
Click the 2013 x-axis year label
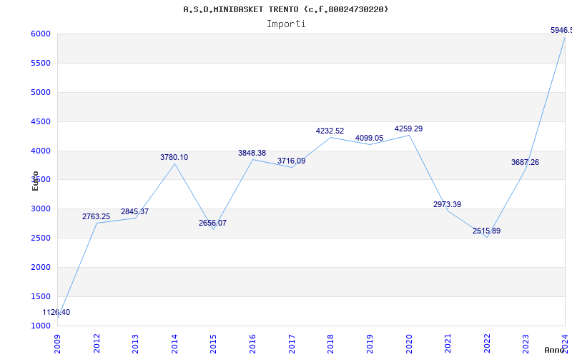click(136, 343)
